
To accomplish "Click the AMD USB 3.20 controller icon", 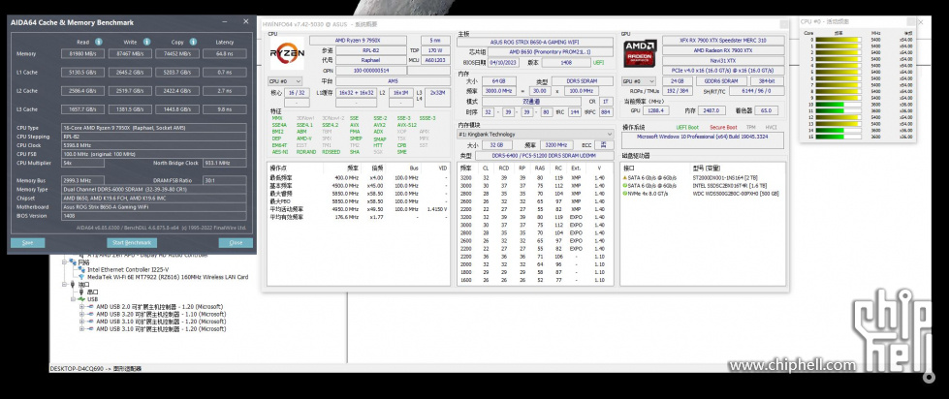I will click(89, 314).
